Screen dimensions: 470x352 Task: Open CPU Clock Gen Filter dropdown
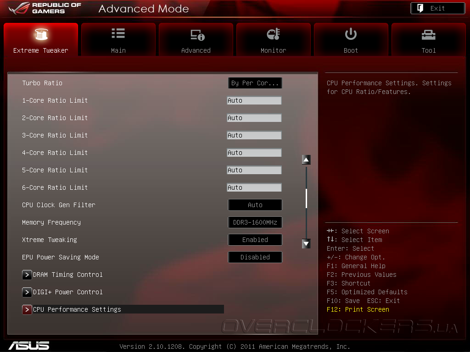(255, 205)
